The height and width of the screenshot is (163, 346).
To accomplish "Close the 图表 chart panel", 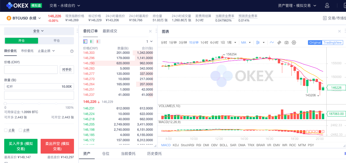I will tap(339, 31).
